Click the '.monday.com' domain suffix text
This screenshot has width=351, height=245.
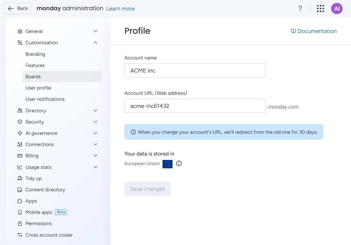coord(283,107)
